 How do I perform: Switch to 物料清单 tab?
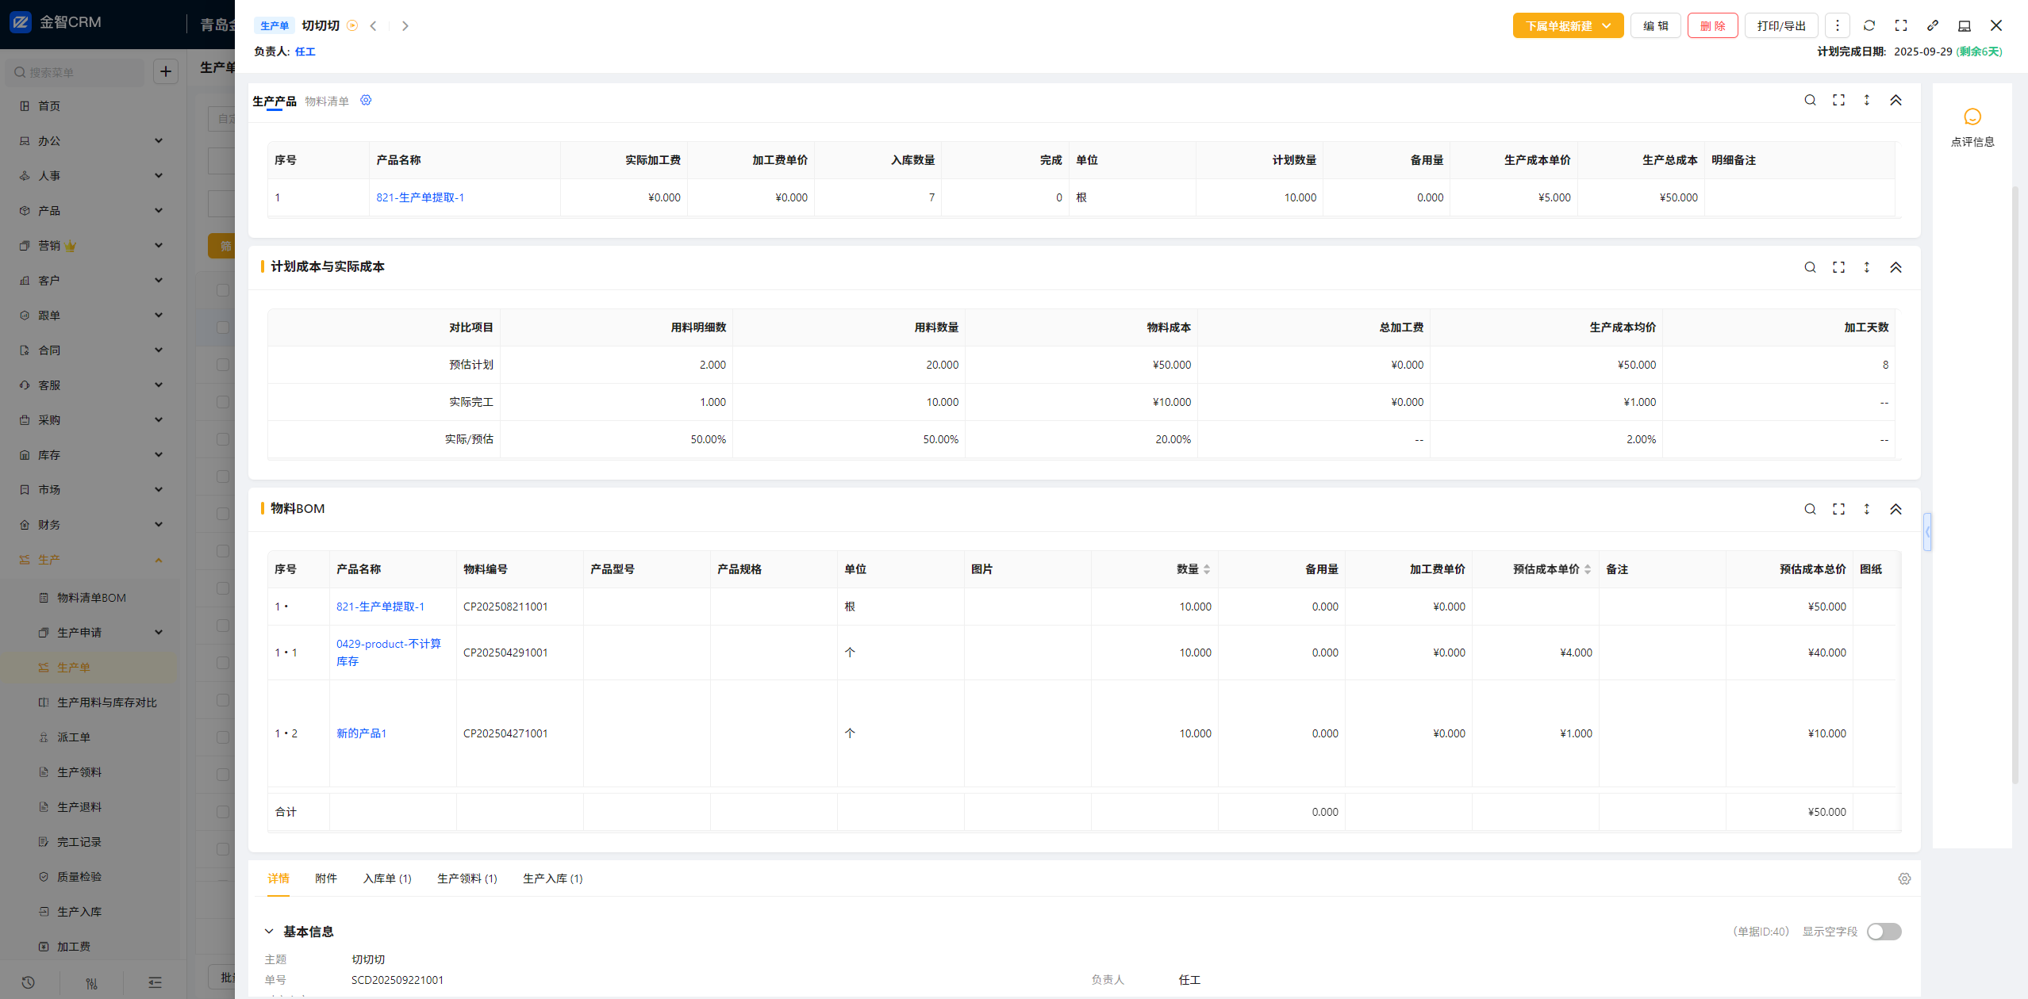(x=327, y=101)
